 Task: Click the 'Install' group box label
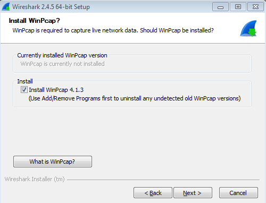tap(25, 81)
